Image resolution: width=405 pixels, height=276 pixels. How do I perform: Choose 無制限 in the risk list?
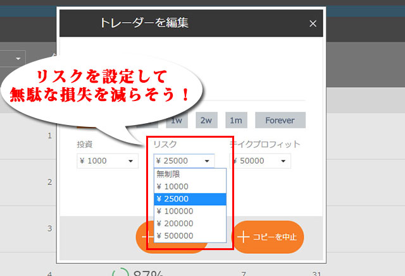pos(190,174)
